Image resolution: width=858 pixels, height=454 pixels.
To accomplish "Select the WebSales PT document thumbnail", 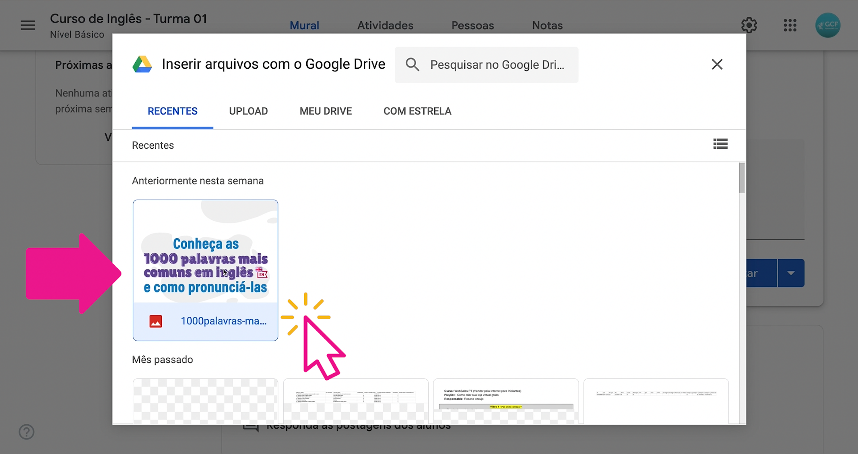I will tap(506, 401).
